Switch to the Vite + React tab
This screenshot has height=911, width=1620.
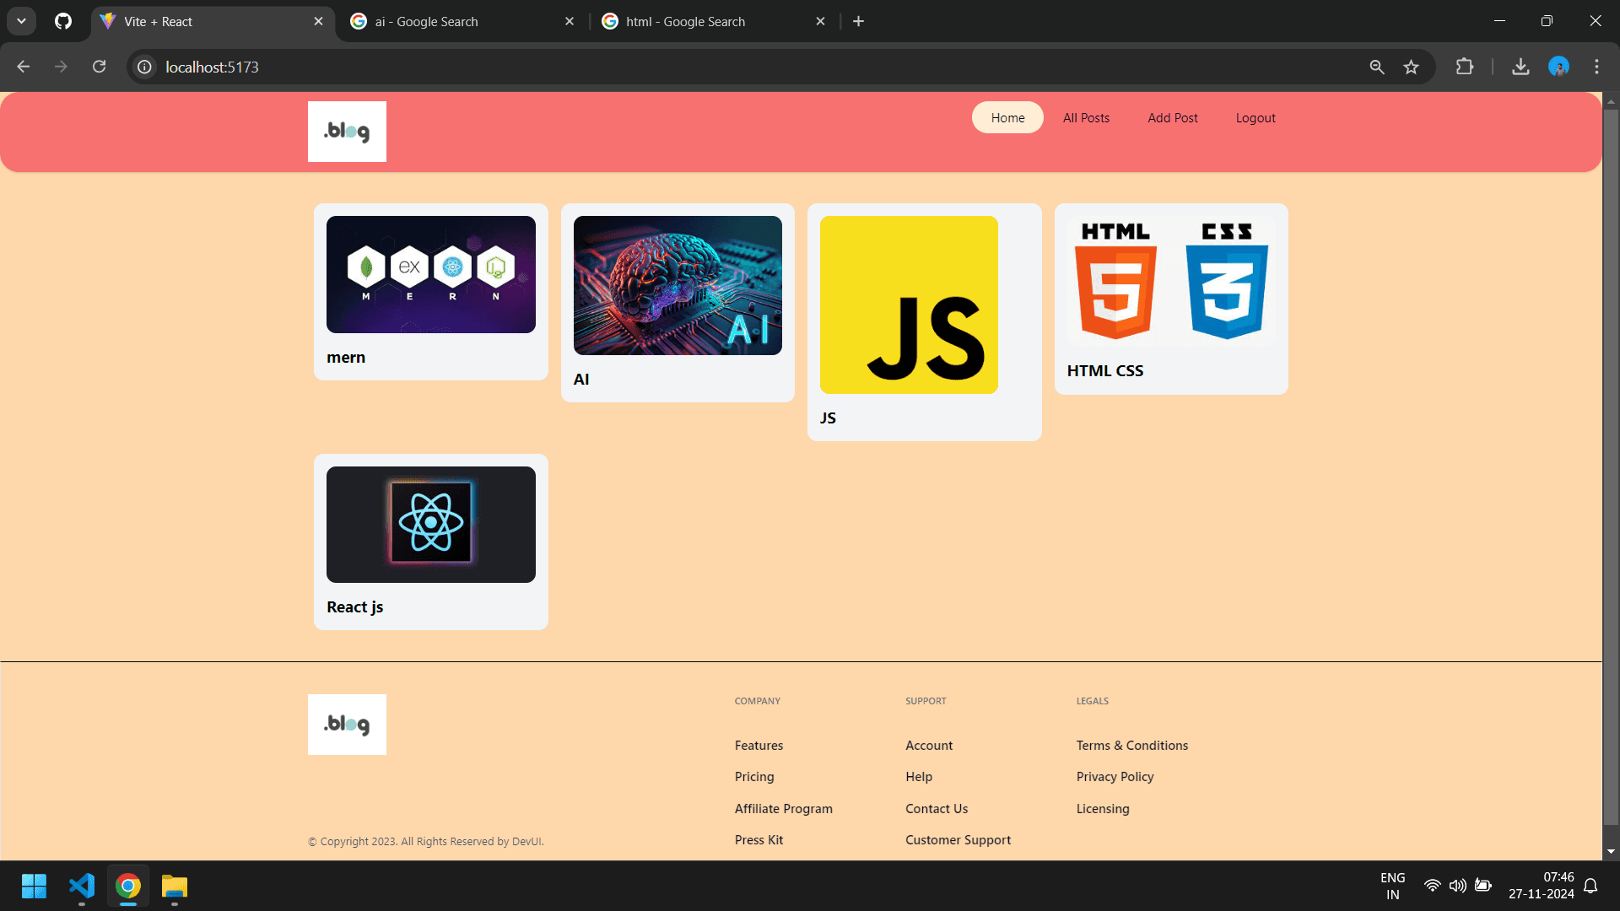(213, 21)
